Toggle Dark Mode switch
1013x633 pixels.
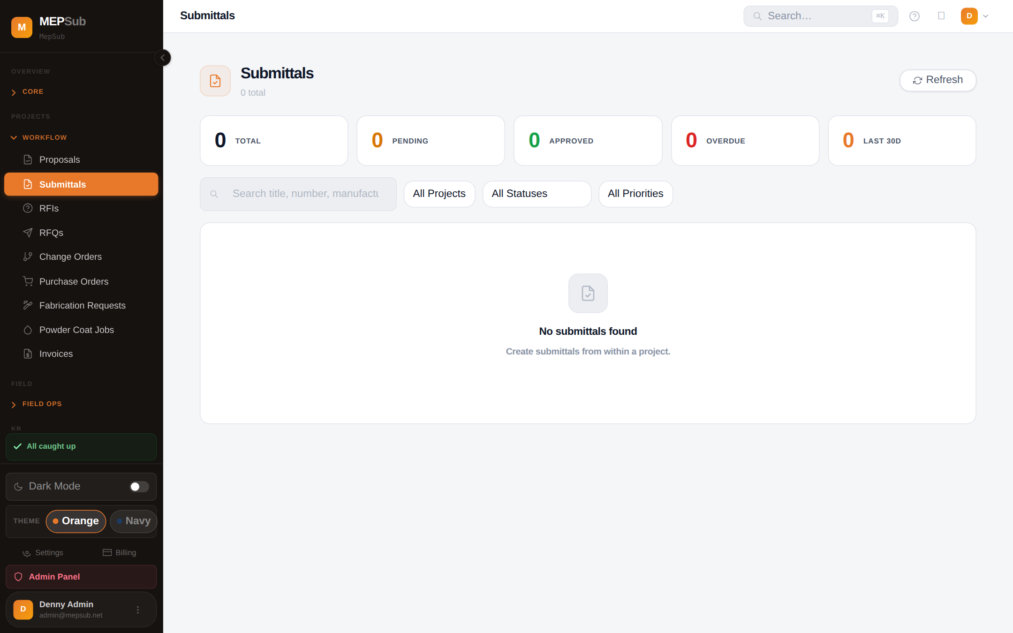tap(139, 487)
